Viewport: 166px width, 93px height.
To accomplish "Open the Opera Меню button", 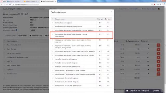I will tap(3, 1).
